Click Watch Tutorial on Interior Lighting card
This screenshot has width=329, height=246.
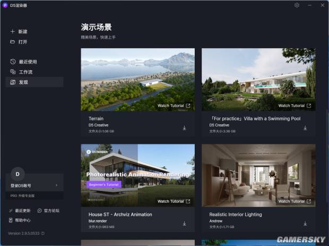coord(291,201)
